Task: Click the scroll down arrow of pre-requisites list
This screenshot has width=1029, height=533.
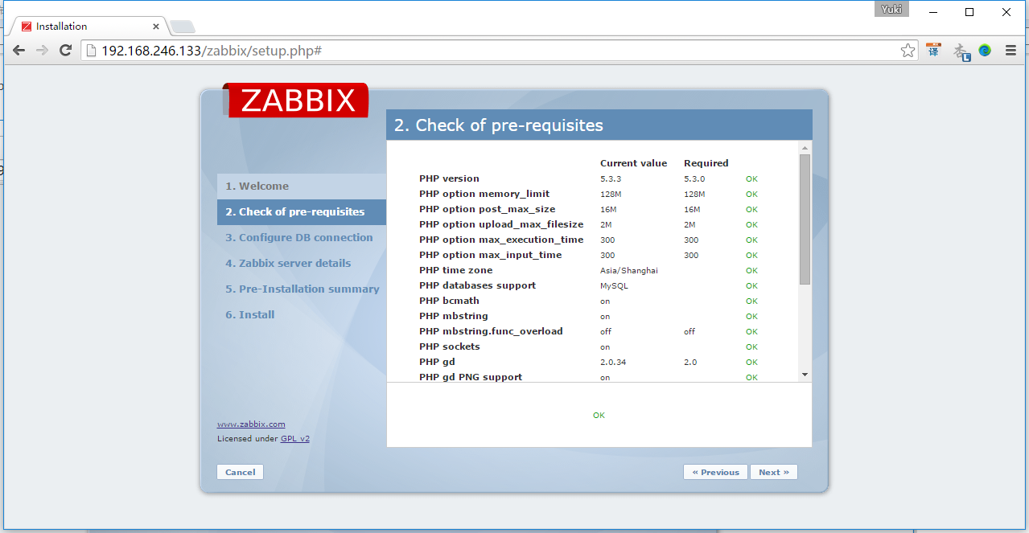Action: (x=805, y=375)
